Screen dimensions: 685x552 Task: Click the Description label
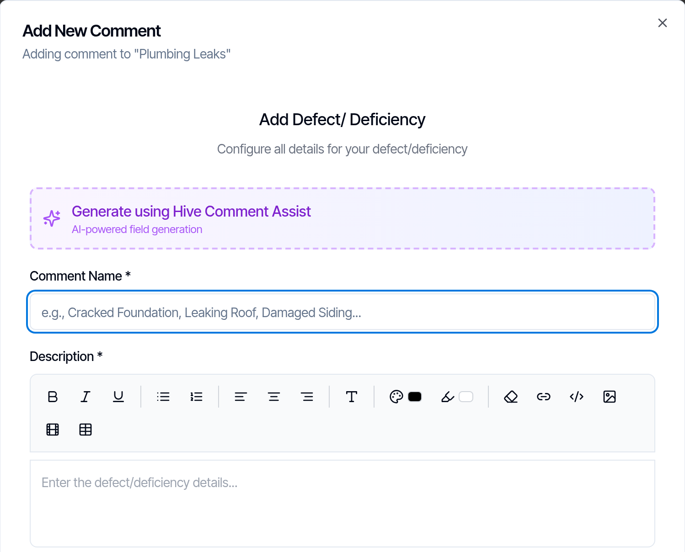tap(66, 356)
